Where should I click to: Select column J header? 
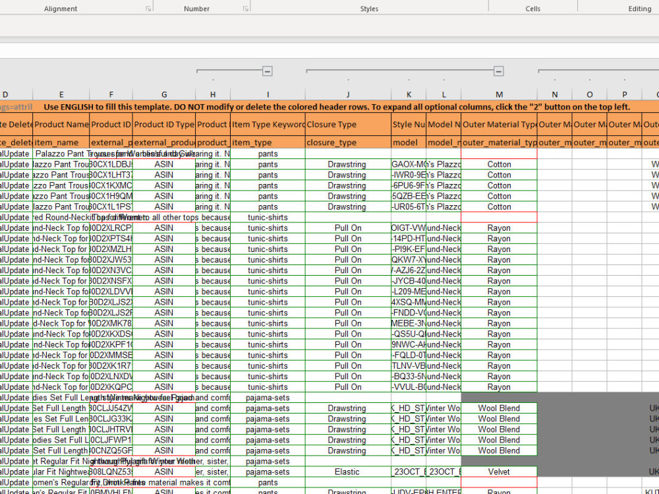coord(348,95)
